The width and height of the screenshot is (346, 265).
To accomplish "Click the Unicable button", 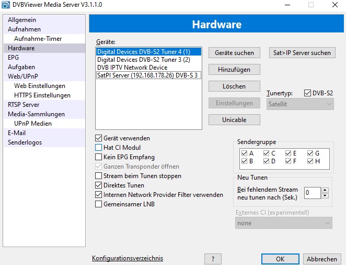I will [234, 120].
